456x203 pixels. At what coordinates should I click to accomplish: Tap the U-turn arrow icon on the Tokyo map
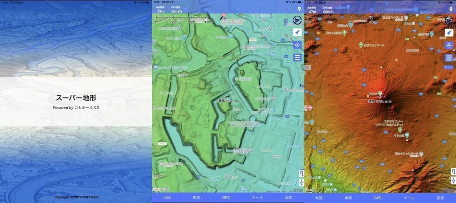tap(301, 174)
